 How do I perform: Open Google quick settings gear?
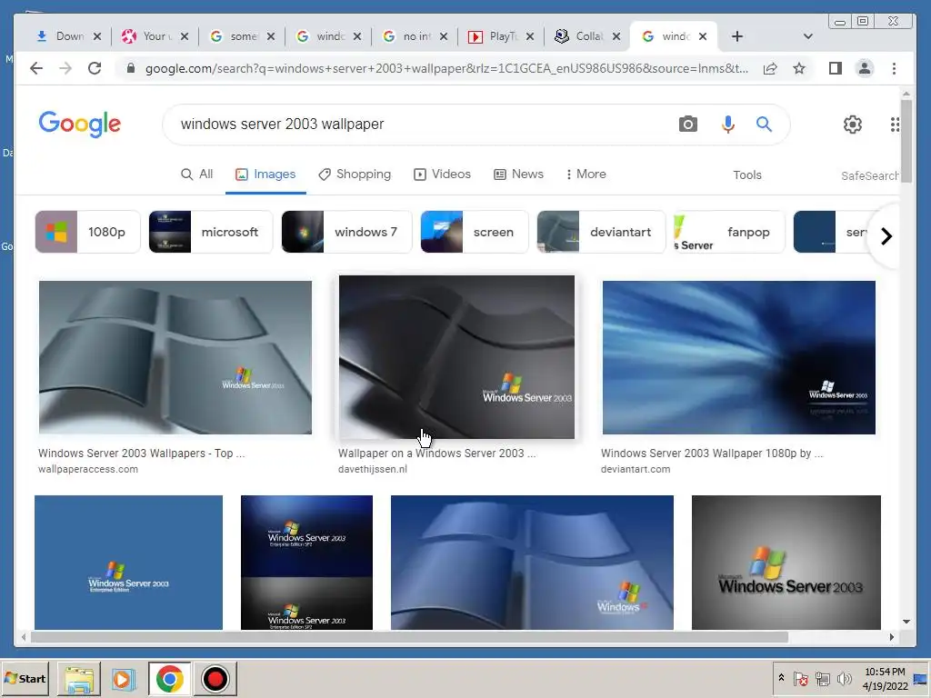(853, 124)
